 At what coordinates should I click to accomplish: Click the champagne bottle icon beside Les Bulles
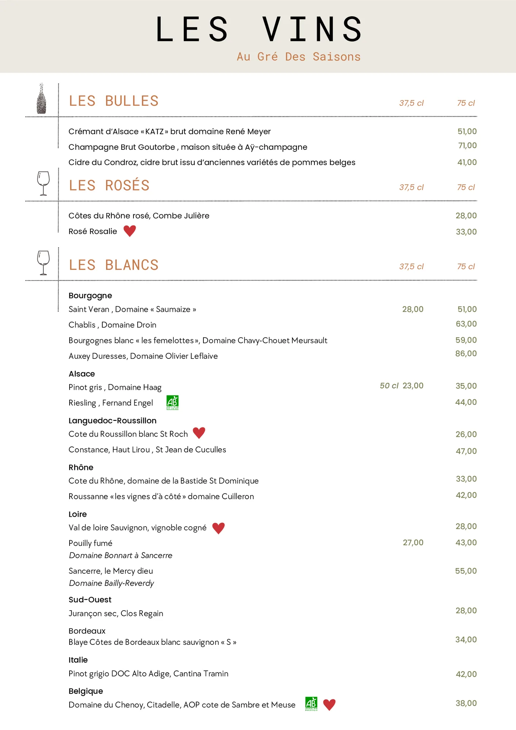click(x=41, y=98)
